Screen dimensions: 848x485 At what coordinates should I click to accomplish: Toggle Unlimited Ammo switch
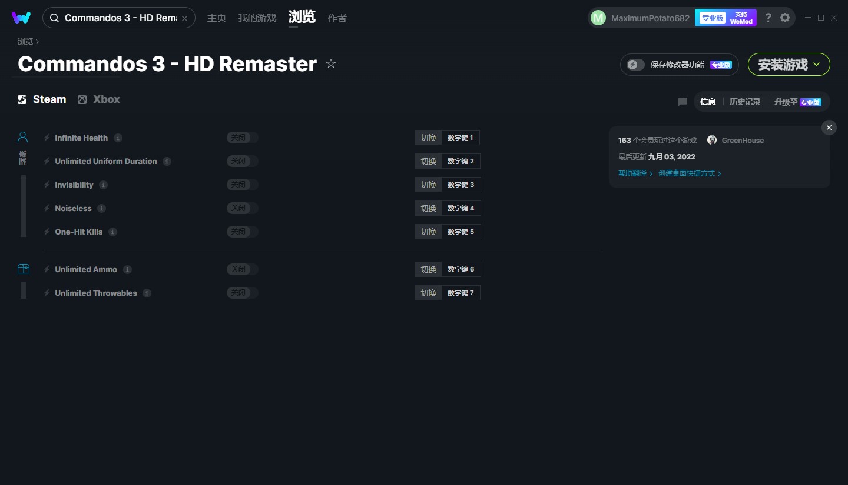243,269
